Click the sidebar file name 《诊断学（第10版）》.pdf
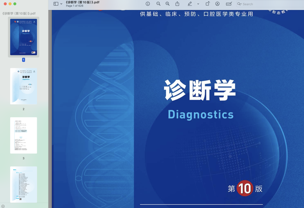The image size is (304, 208). coord(19,13)
